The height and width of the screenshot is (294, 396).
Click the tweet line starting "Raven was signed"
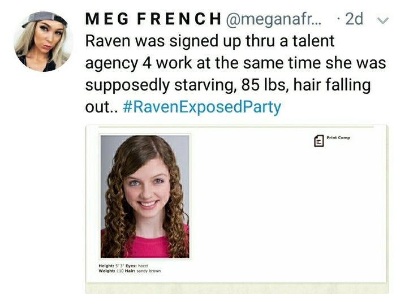tap(210, 41)
